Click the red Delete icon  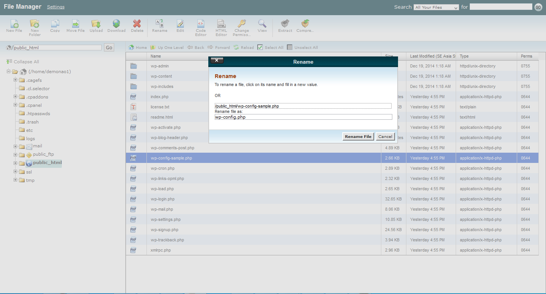(137, 24)
